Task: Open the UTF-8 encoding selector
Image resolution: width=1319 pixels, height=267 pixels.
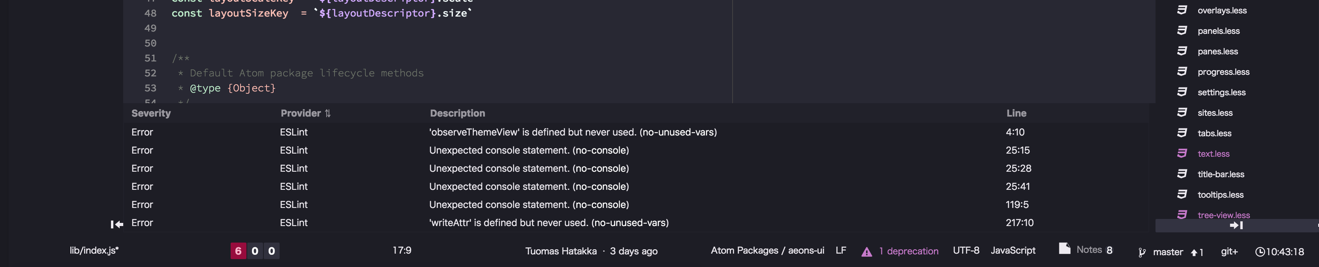Action: click(x=966, y=251)
